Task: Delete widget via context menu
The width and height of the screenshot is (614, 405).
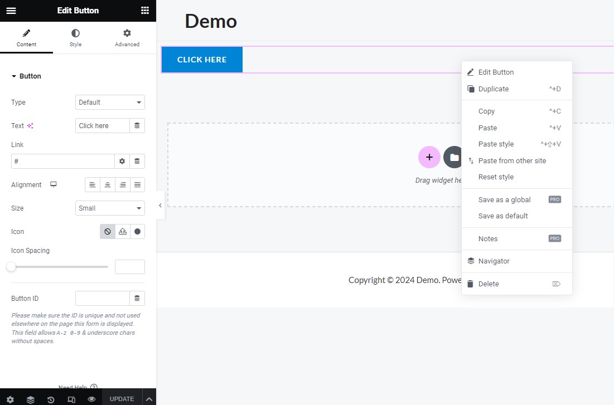Action: 517,284
